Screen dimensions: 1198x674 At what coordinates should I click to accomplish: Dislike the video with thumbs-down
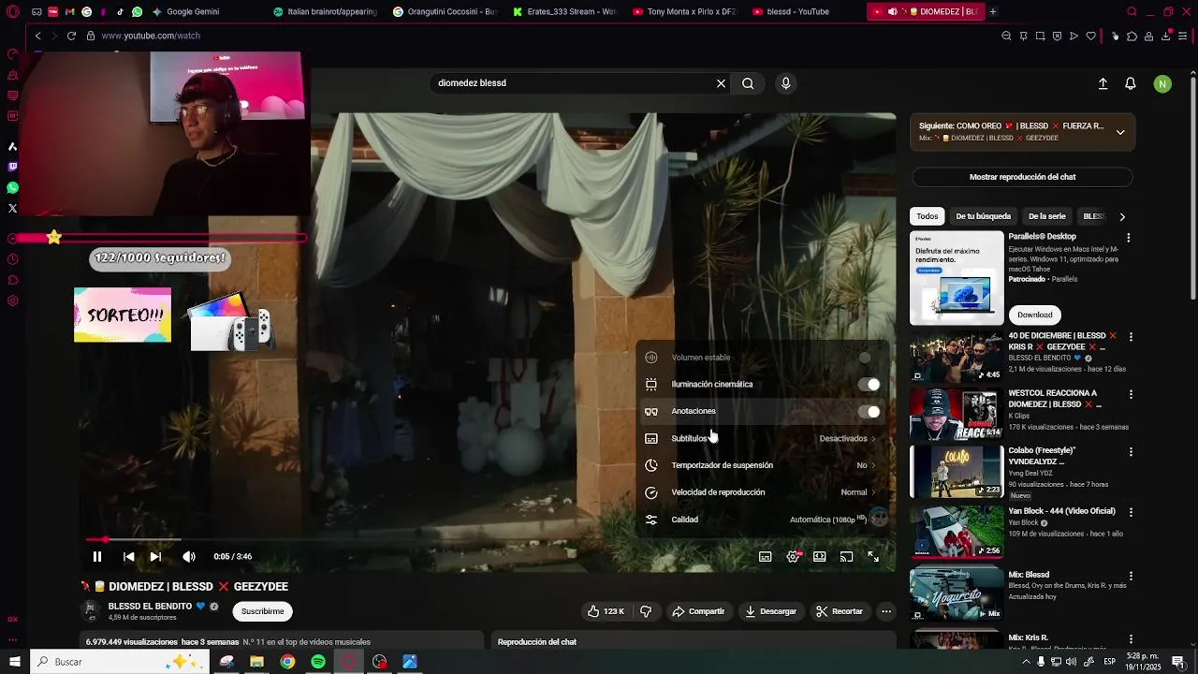646,611
